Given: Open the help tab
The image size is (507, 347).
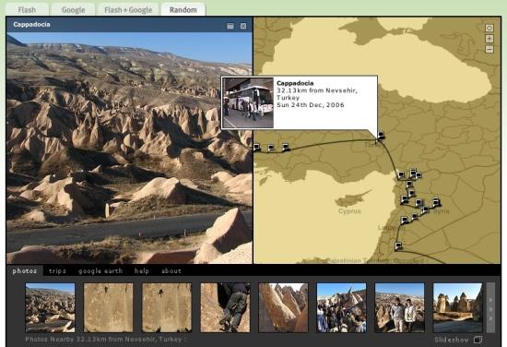Looking at the screenshot, I should (x=142, y=271).
